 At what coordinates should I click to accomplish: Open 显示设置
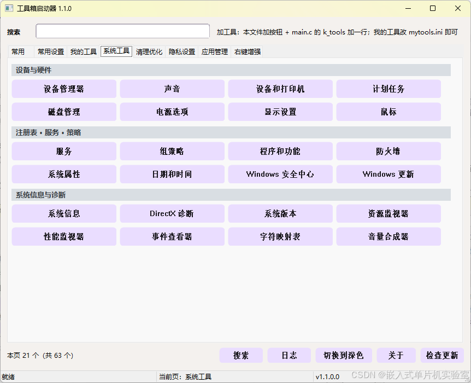280,112
